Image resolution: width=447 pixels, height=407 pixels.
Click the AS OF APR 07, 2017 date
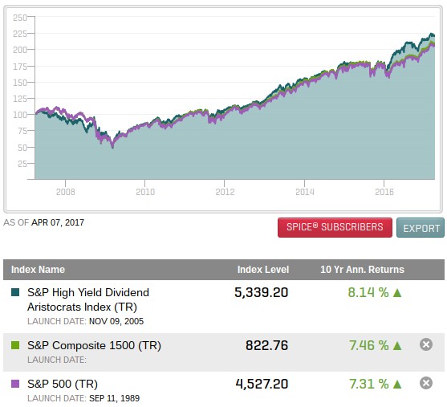coord(43,222)
